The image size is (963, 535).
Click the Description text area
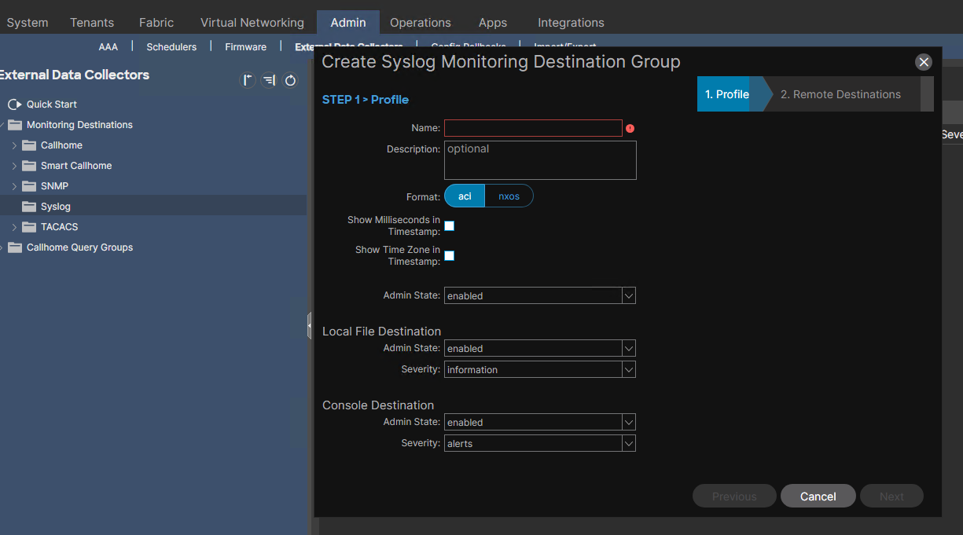[540, 160]
